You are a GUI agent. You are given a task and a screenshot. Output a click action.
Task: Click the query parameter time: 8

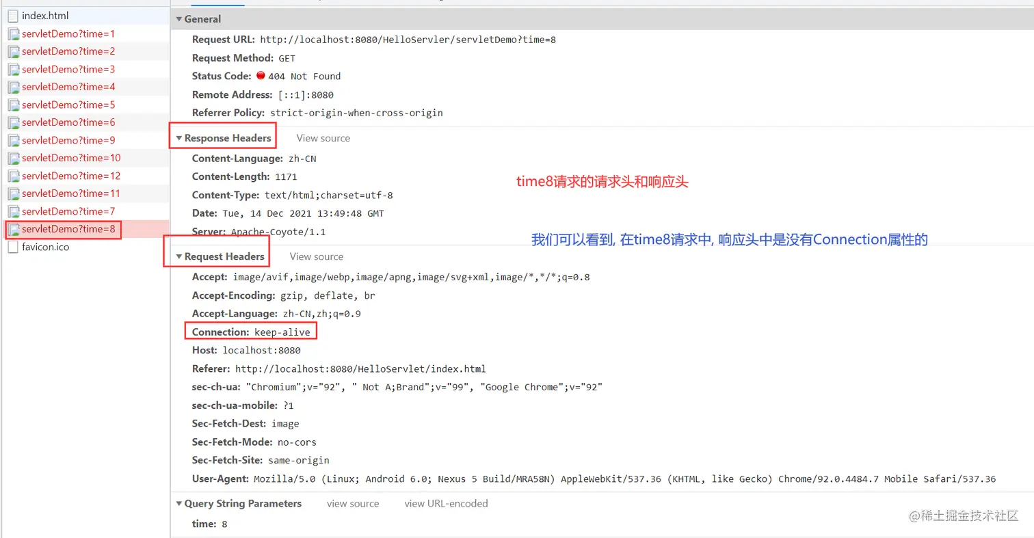point(210,524)
